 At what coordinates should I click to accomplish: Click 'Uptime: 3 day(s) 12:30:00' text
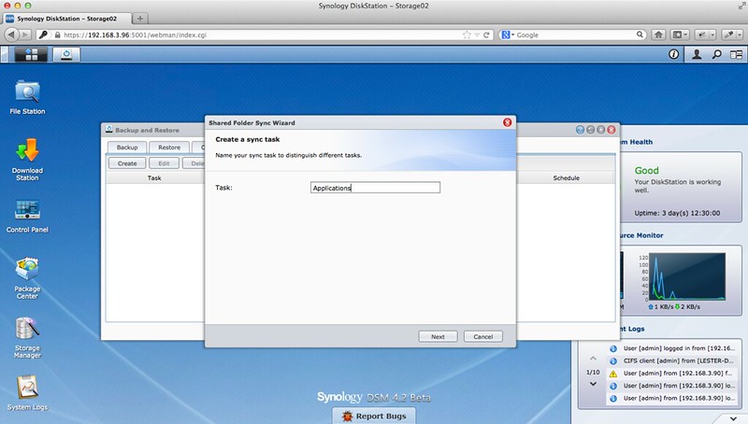pyautogui.click(x=677, y=213)
